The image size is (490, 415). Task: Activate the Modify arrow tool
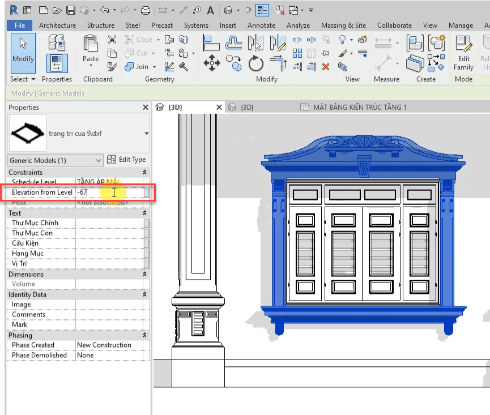(23, 53)
